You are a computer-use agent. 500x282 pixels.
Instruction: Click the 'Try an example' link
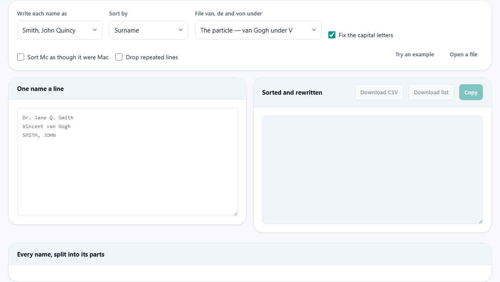415,55
